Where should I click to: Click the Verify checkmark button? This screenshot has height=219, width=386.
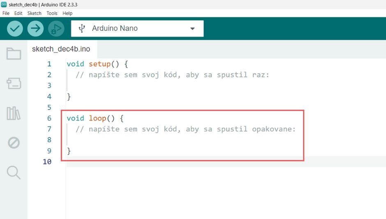pyautogui.click(x=15, y=29)
